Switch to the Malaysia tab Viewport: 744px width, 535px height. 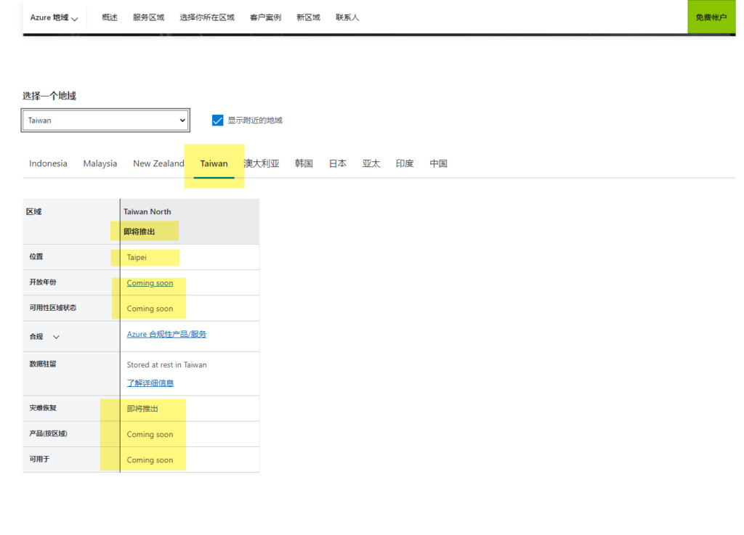[x=100, y=163]
